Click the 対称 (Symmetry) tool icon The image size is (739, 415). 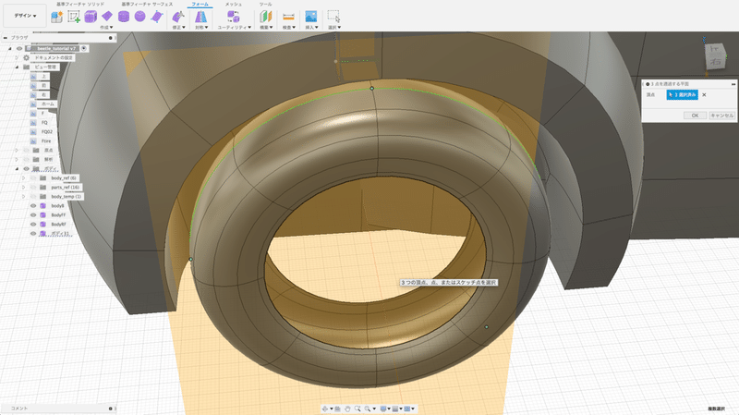(x=200, y=17)
